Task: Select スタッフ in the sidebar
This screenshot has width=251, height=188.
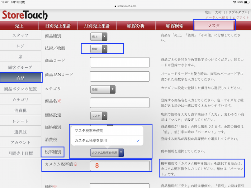Action: (x=20, y=35)
